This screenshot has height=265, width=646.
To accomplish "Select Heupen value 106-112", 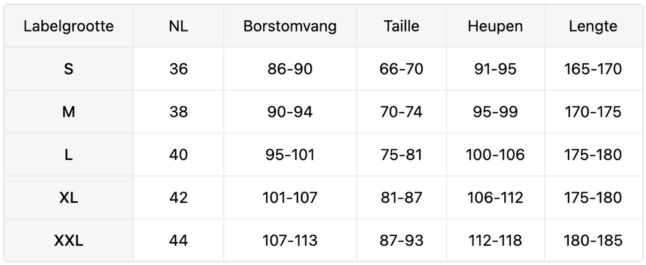I will (x=495, y=198).
